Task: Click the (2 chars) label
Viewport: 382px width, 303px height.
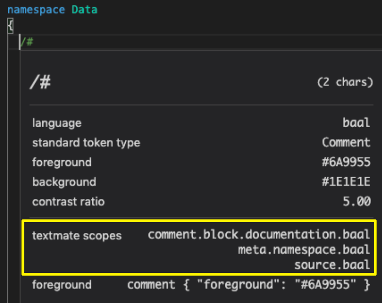Action: [x=345, y=82]
